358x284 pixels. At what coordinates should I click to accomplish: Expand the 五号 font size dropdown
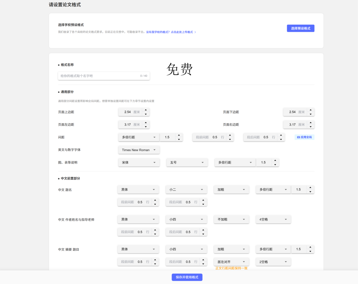[x=187, y=162]
